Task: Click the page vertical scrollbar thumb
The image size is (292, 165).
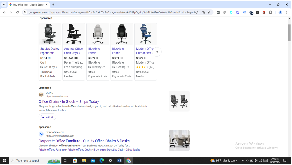Action: (289, 33)
